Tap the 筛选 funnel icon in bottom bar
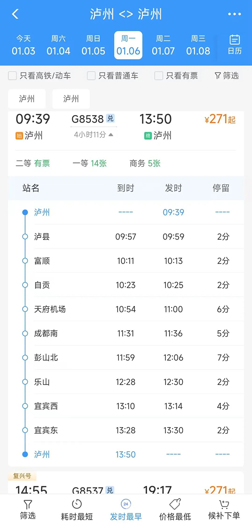This screenshot has height=526, width=252. 28,505
